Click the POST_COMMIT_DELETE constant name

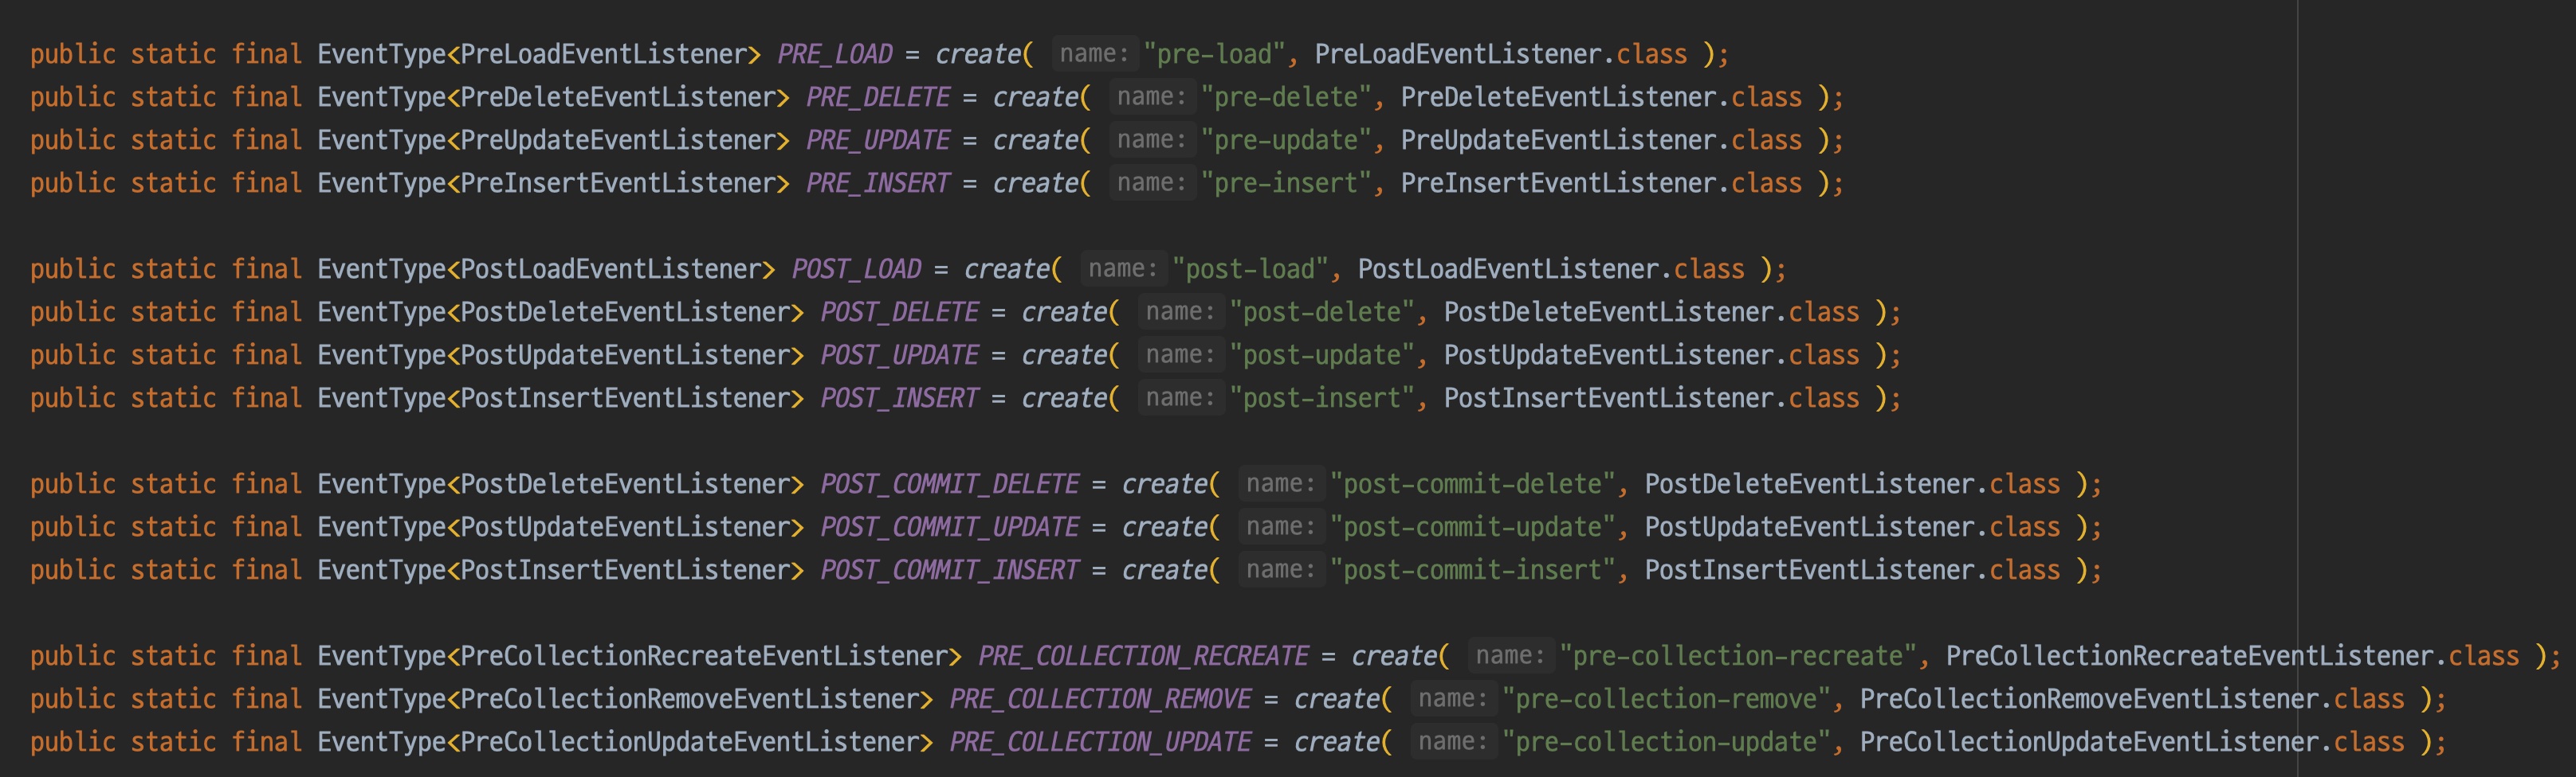(x=950, y=483)
